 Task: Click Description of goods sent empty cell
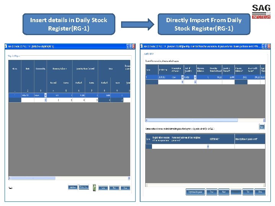[x=250, y=146]
